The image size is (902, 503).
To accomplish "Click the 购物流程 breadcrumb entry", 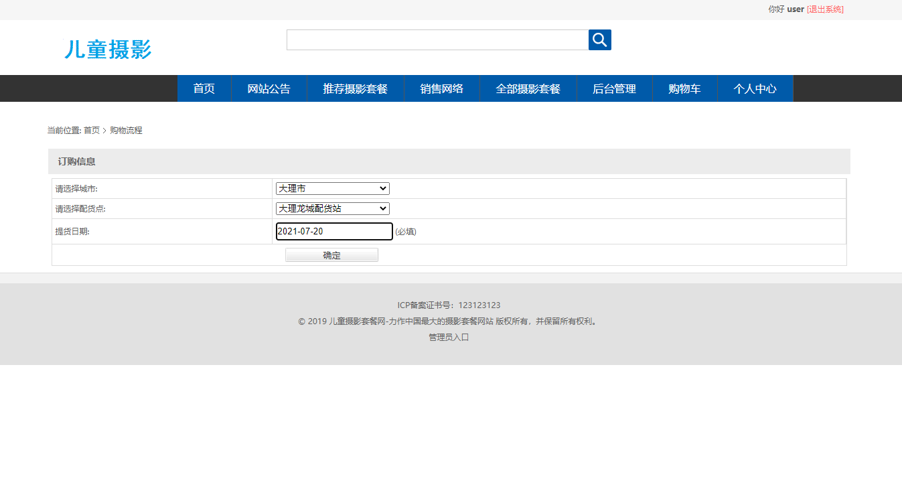I will click(127, 130).
